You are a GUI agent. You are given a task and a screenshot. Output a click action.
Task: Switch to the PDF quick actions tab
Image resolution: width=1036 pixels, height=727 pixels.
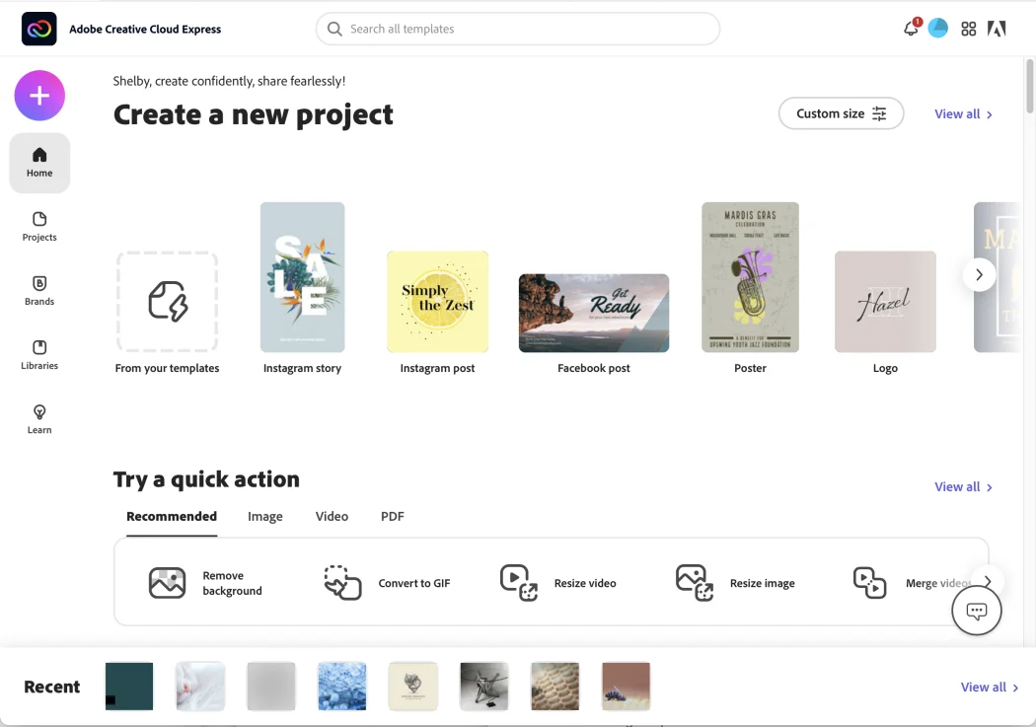[x=392, y=516]
